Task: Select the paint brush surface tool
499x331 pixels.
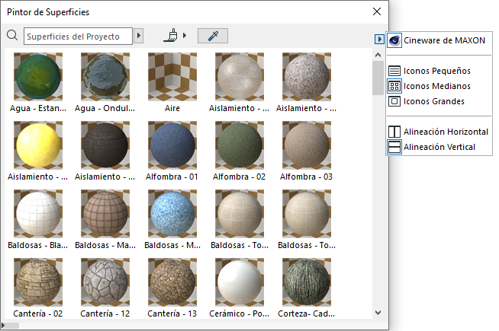Action: (171, 35)
